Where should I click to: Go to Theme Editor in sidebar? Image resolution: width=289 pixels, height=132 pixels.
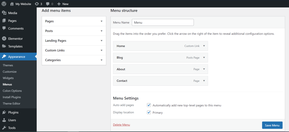point(11,103)
